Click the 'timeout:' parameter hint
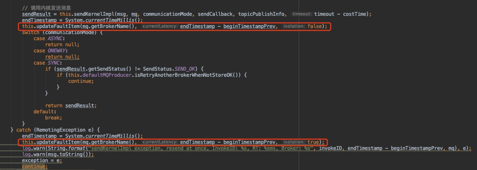The image size is (477, 170). (x=302, y=14)
